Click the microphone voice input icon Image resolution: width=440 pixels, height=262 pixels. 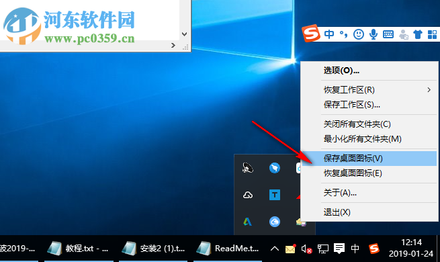pyautogui.click(x=373, y=34)
